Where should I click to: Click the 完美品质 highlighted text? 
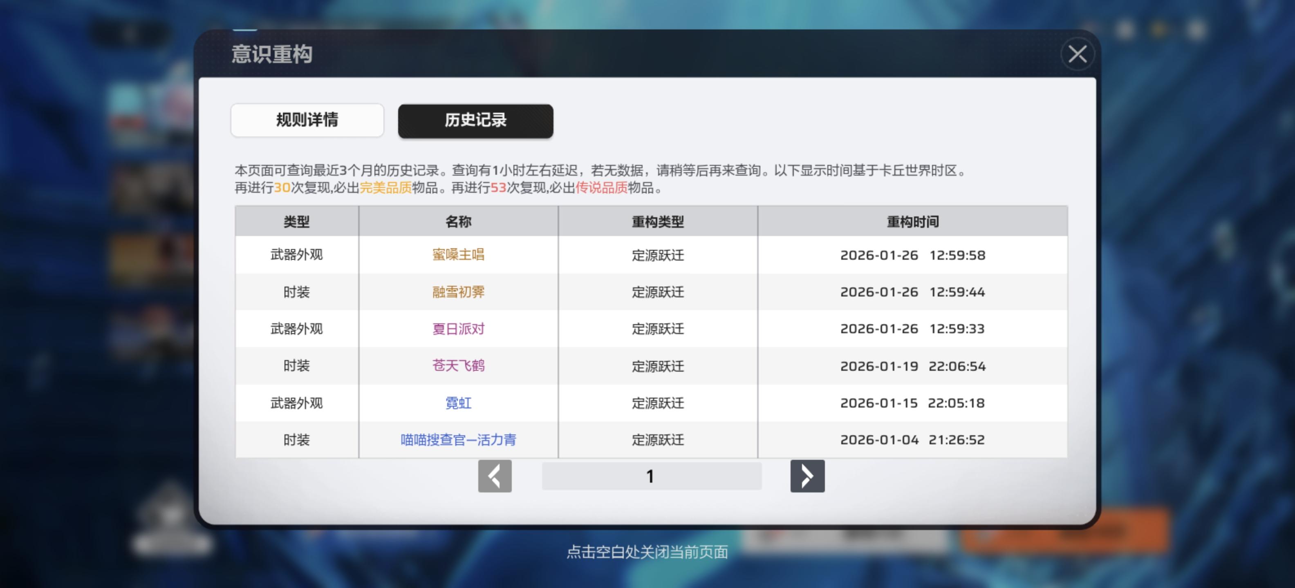click(x=385, y=188)
